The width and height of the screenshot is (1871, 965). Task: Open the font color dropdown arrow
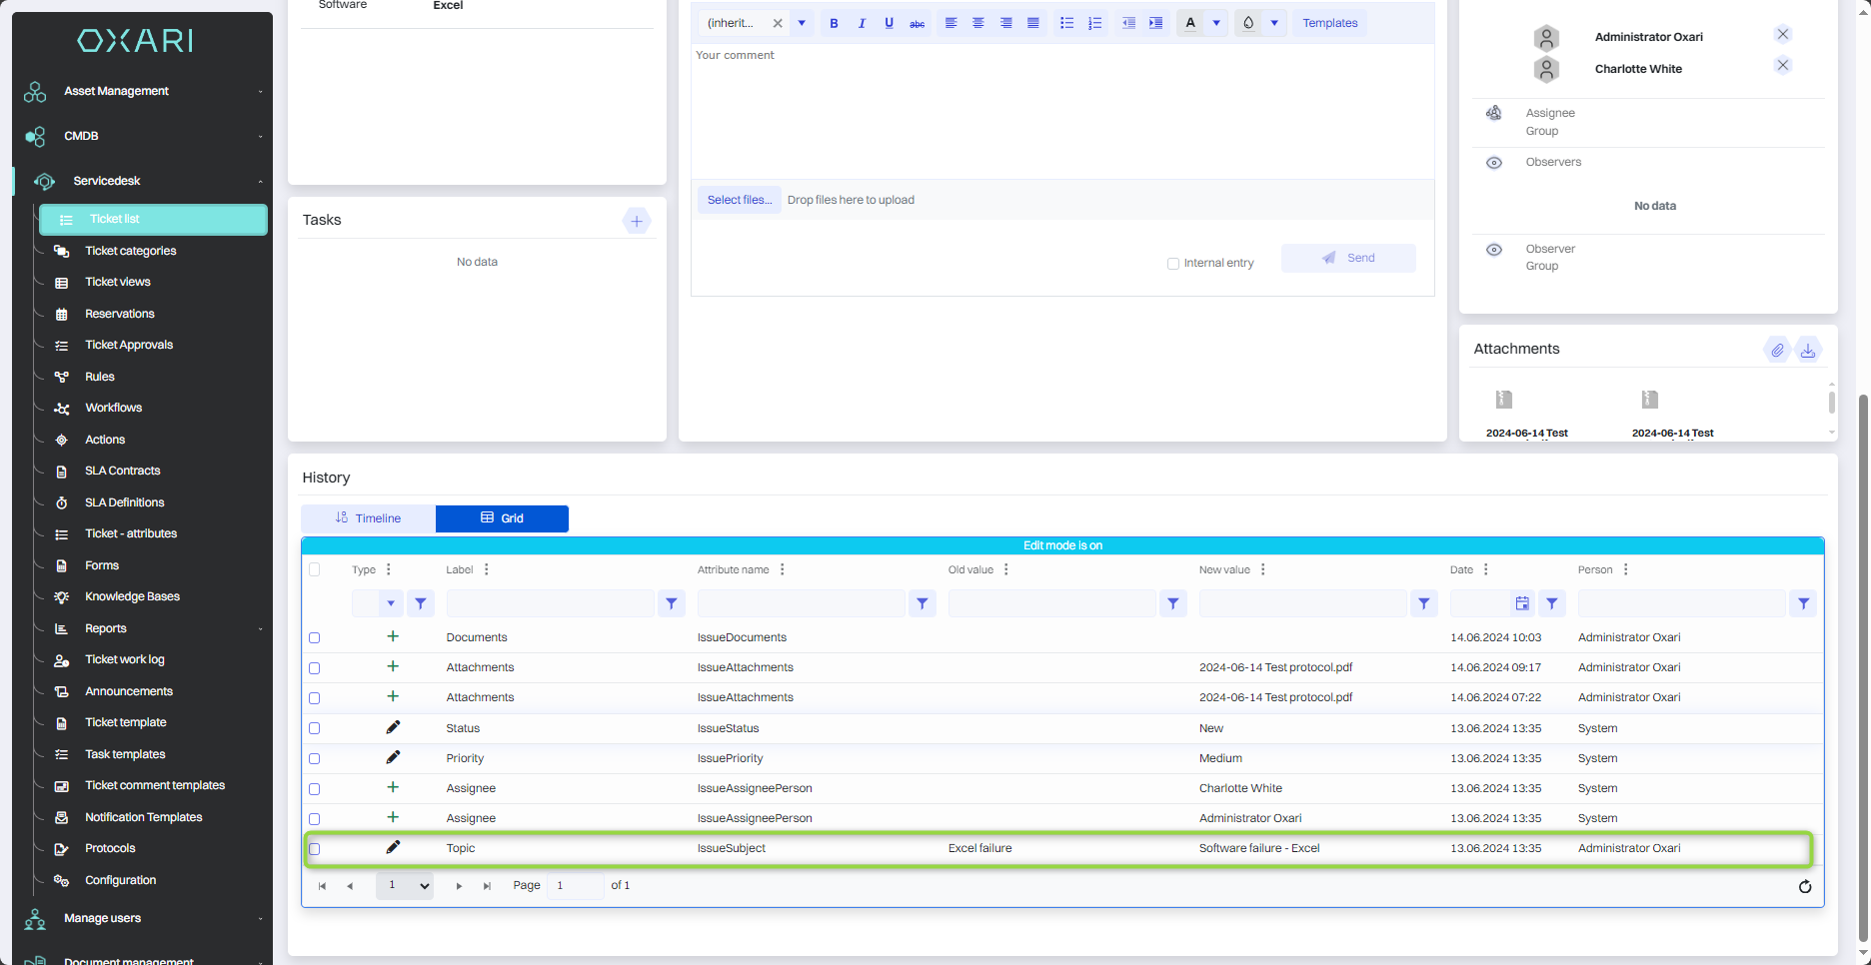pyautogui.click(x=1216, y=23)
